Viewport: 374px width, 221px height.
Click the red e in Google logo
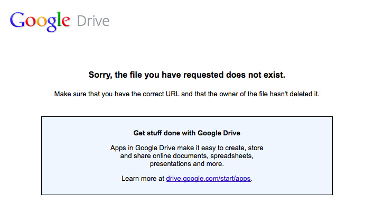[65, 22]
